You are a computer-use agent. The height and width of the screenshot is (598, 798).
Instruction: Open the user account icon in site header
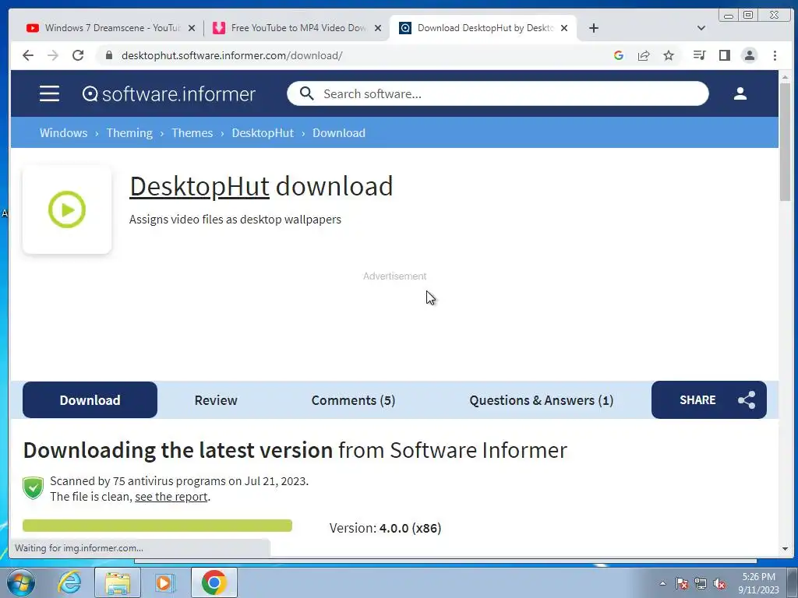click(x=740, y=93)
